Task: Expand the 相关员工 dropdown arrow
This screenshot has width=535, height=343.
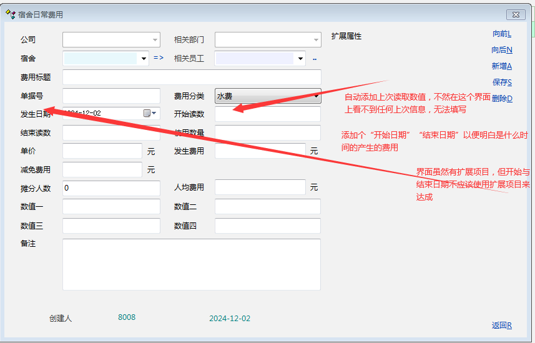Action: click(x=300, y=59)
